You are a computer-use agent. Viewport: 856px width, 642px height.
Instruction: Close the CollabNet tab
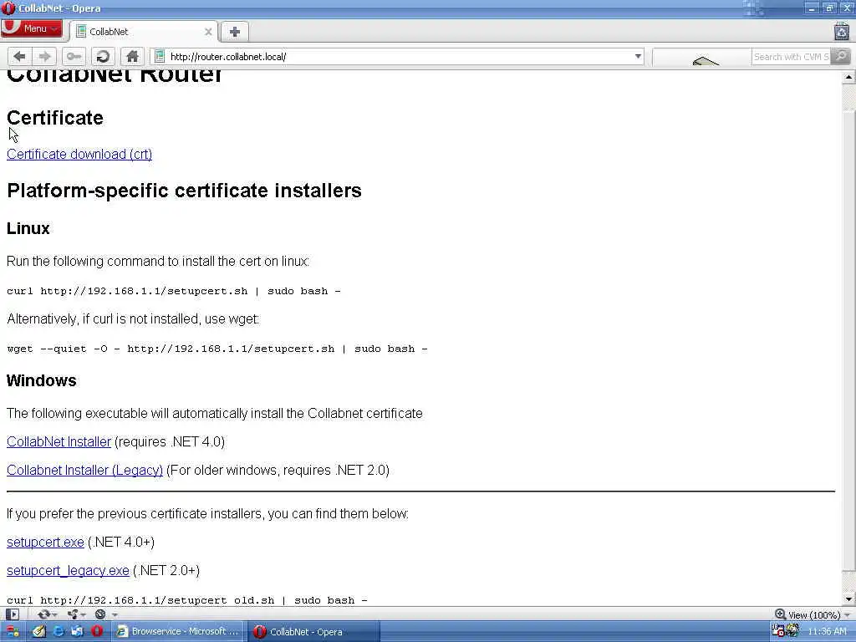[x=208, y=32]
